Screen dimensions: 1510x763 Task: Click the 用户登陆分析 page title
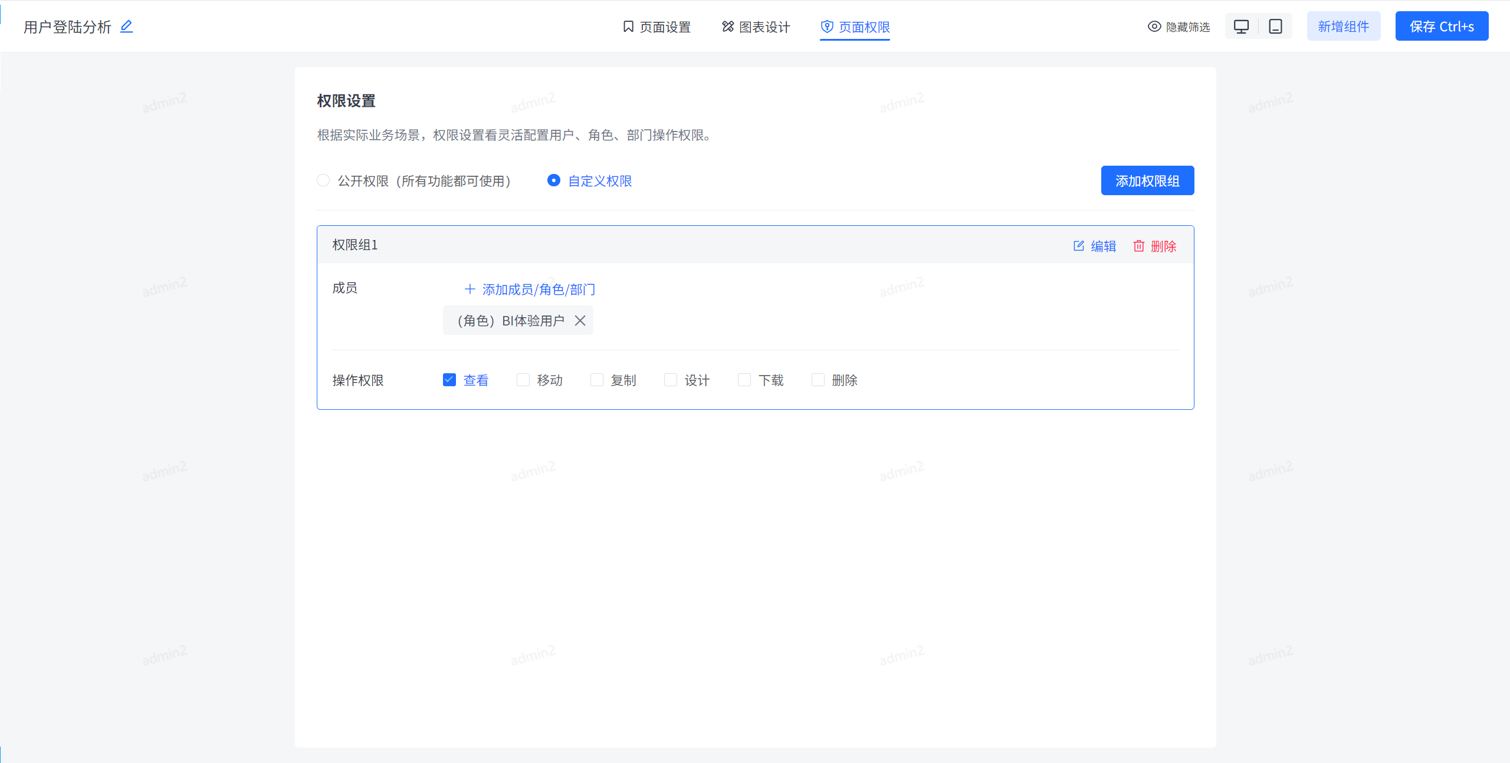(x=68, y=27)
